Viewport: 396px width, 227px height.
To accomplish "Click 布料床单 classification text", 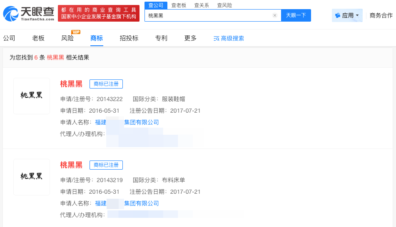I will point(174,180).
